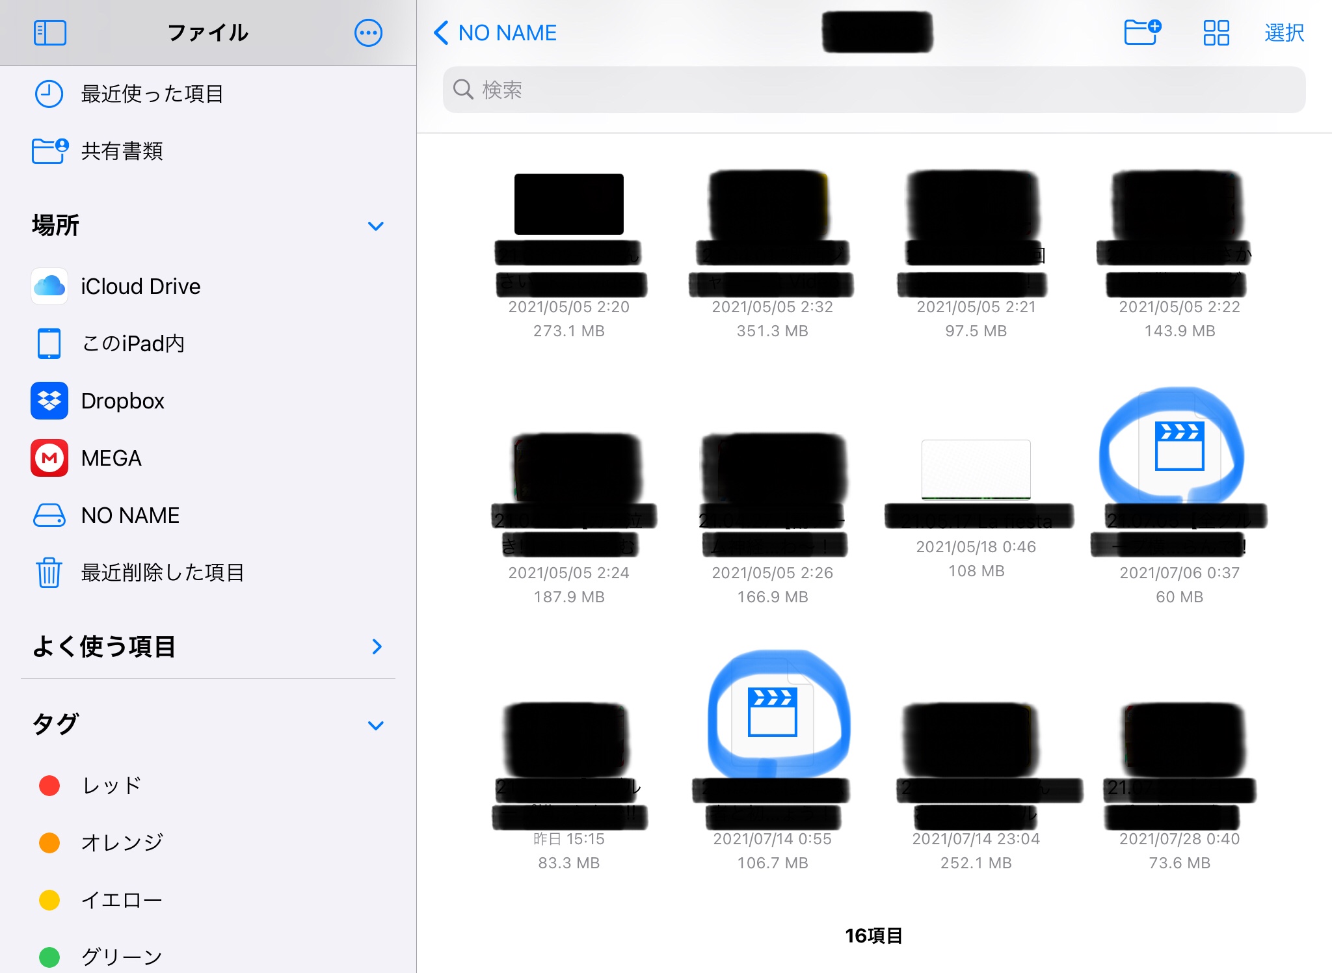Select NO NAME drive in sidebar

point(130,515)
